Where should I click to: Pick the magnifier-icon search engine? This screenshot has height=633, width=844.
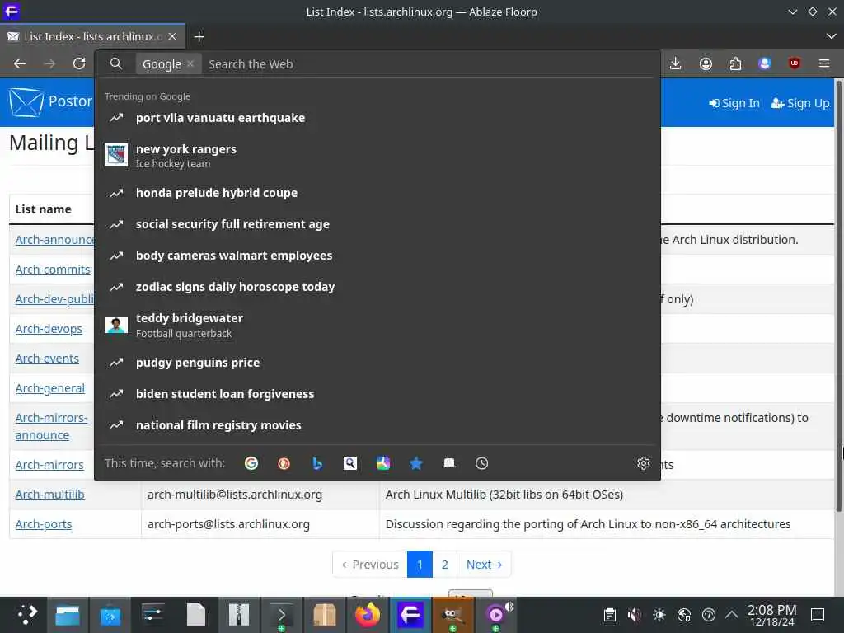(x=349, y=463)
